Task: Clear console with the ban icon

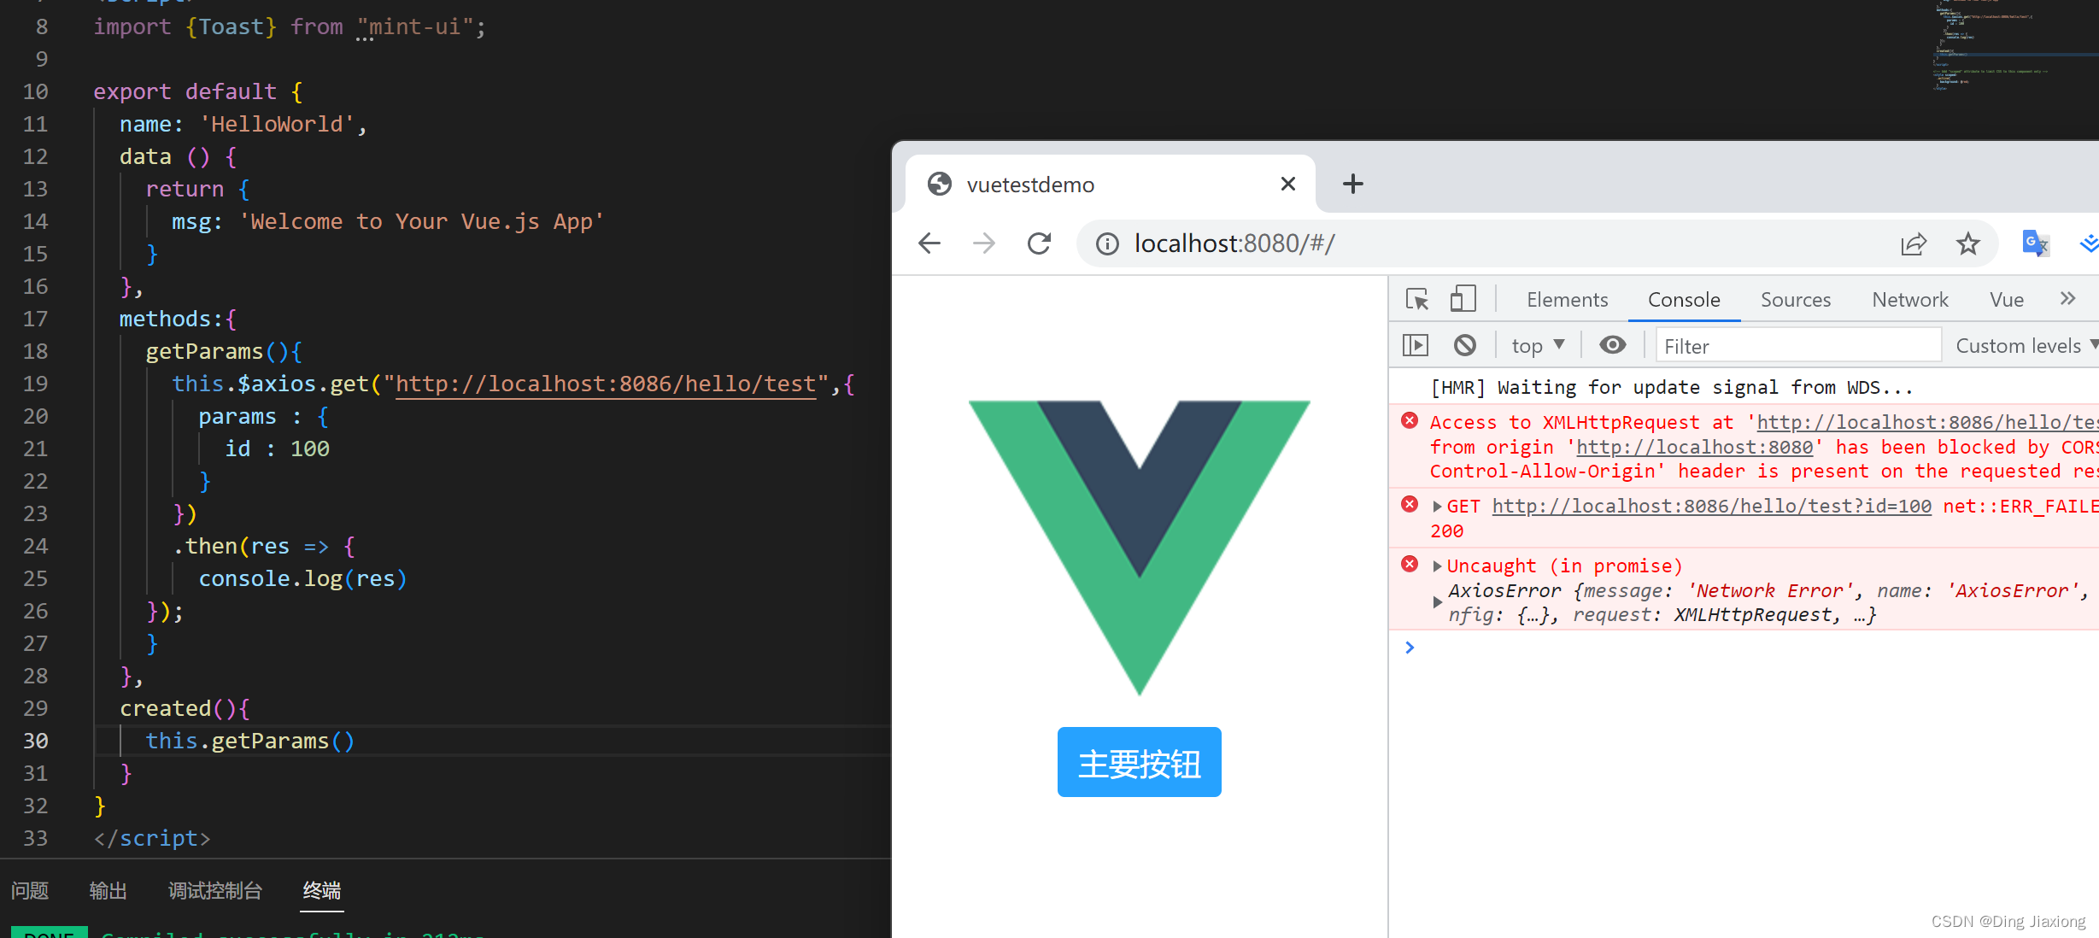Action: tap(1465, 345)
